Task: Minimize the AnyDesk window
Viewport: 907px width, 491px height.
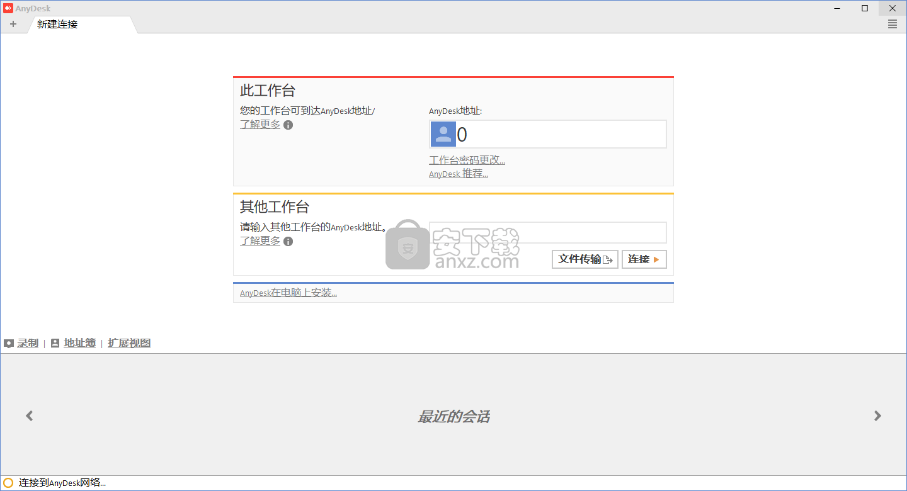Action: point(837,8)
